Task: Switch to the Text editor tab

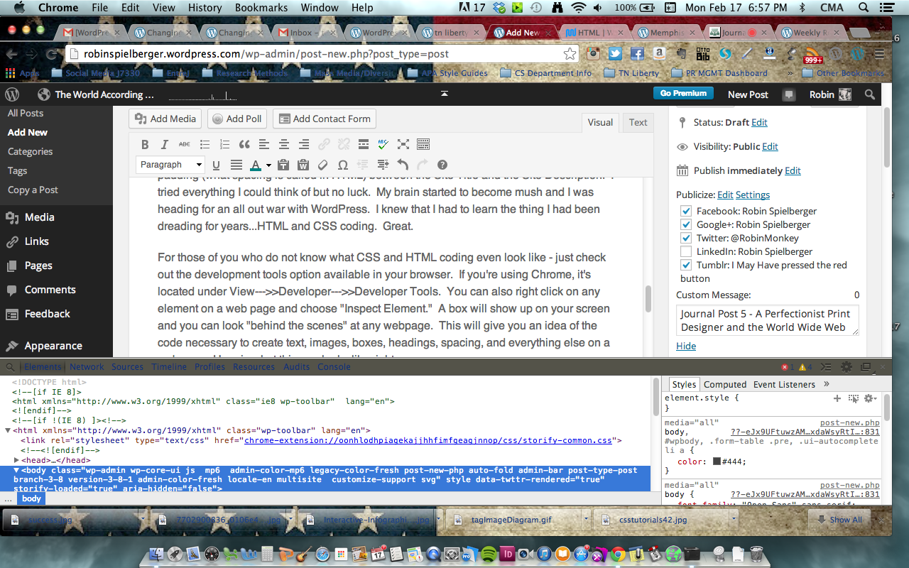Action: click(638, 122)
